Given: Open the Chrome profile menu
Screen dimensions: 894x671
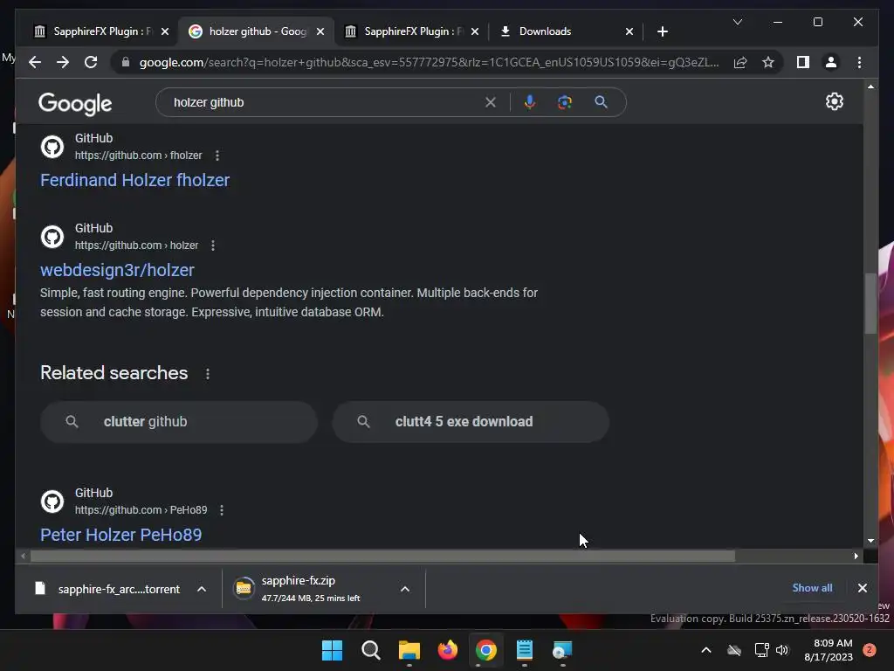Looking at the screenshot, I should click(x=831, y=62).
